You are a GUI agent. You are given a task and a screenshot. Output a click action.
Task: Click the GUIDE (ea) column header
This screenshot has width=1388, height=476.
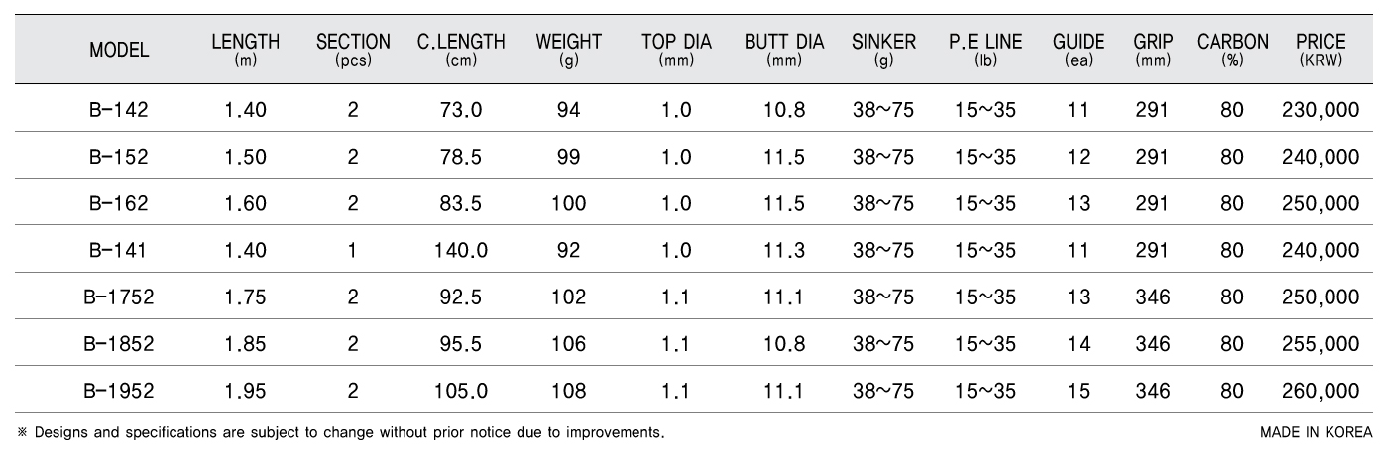coord(1079,50)
